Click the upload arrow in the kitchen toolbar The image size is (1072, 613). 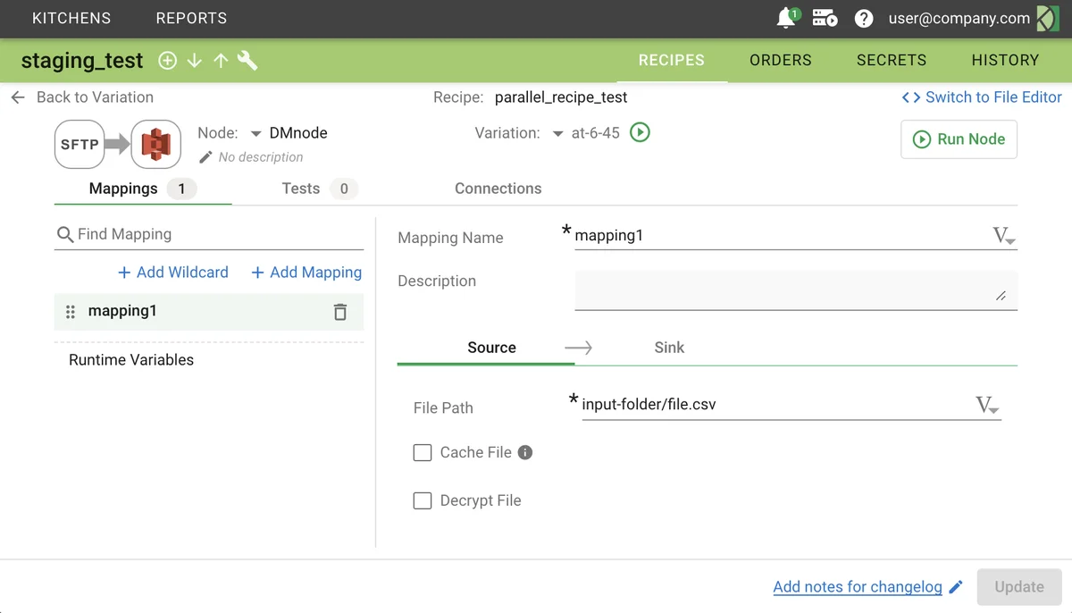(221, 60)
